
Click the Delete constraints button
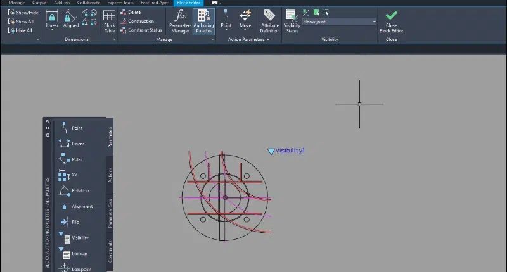tap(131, 12)
